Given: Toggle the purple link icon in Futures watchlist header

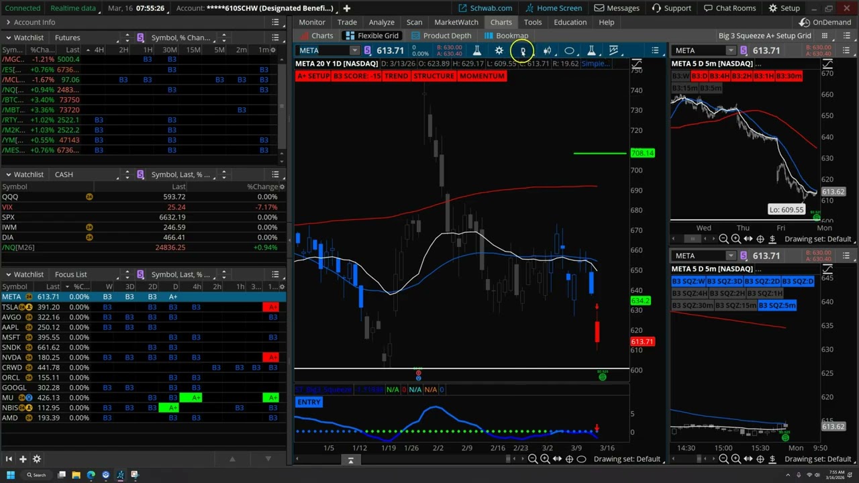Looking at the screenshot, I should click(x=140, y=38).
